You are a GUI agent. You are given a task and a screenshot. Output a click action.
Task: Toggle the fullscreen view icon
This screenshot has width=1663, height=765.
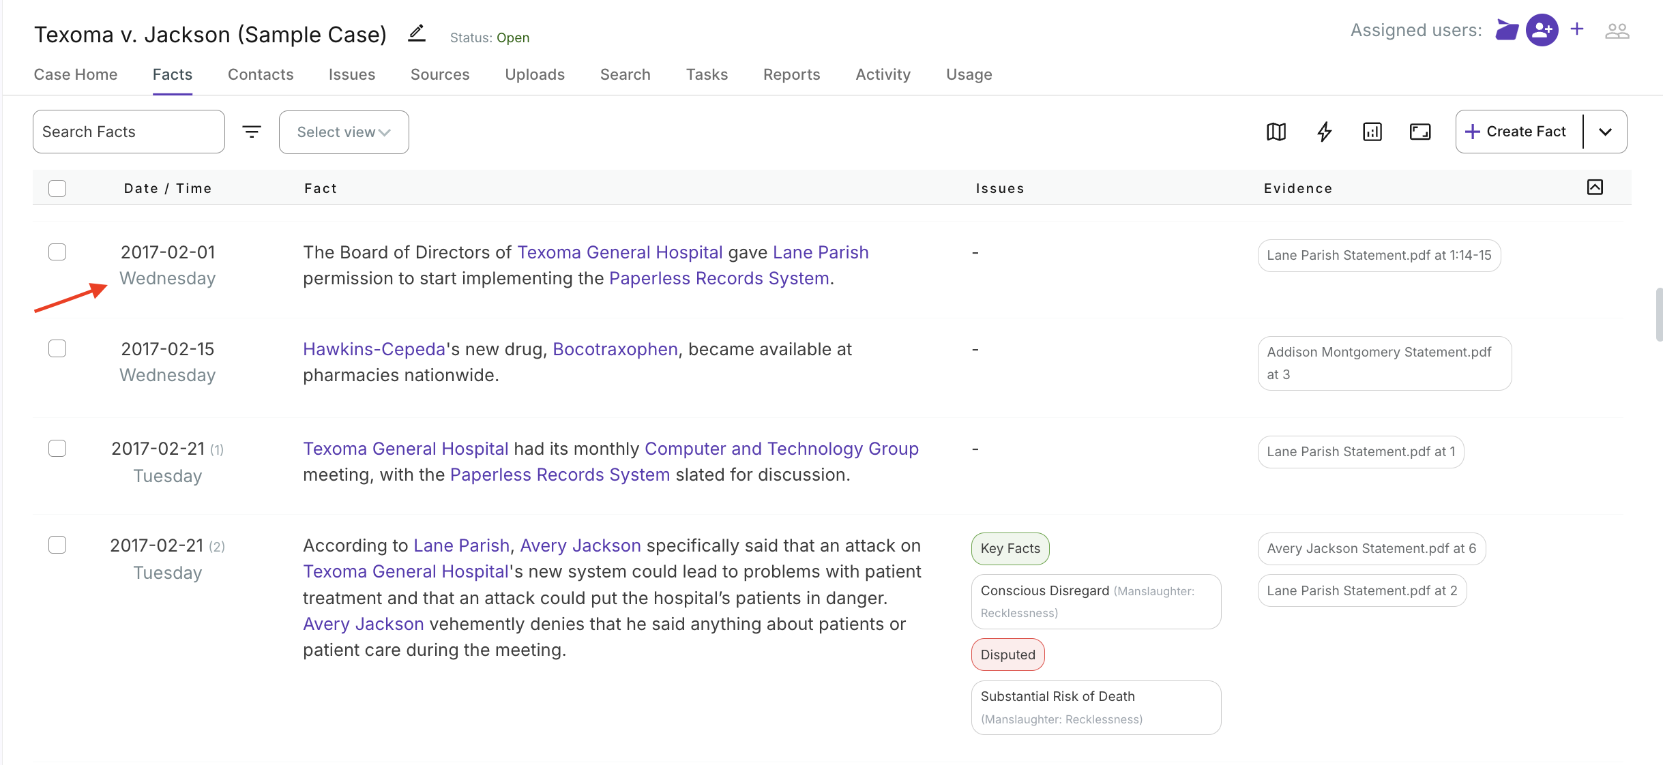[x=1420, y=132]
